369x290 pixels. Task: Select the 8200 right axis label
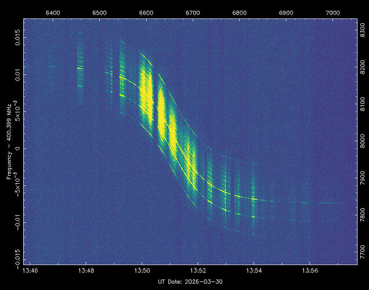[364, 68]
